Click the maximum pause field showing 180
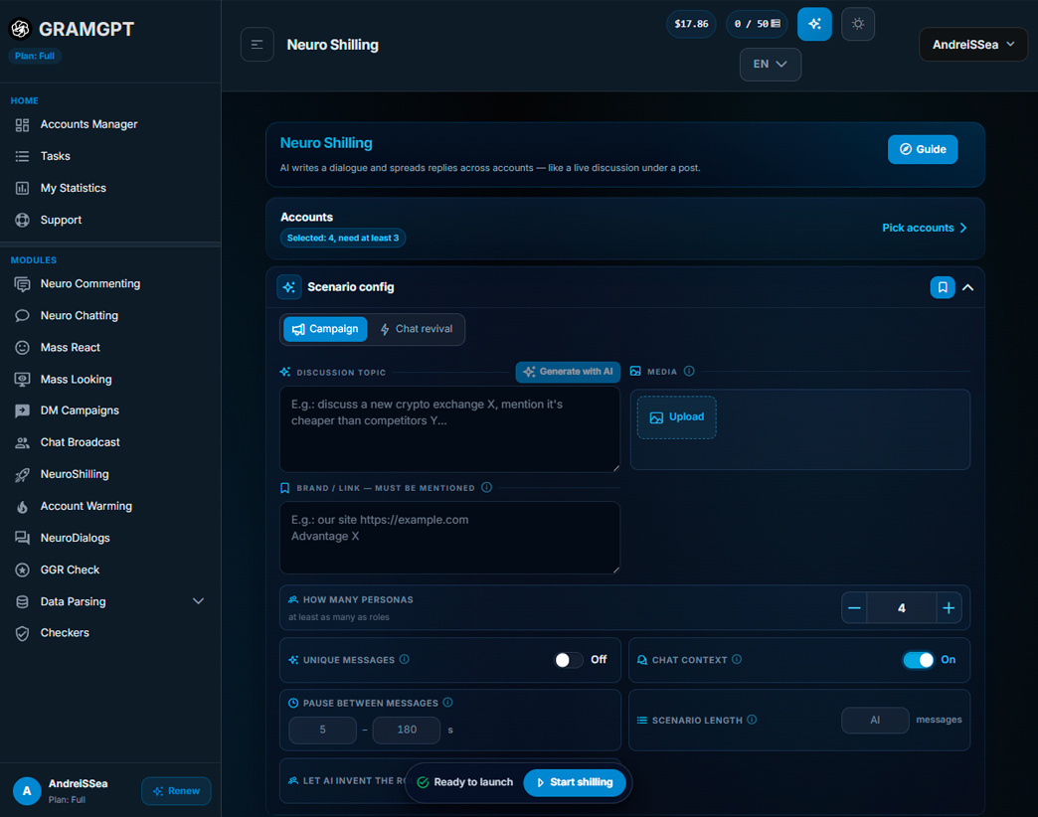 [x=407, y=731]
